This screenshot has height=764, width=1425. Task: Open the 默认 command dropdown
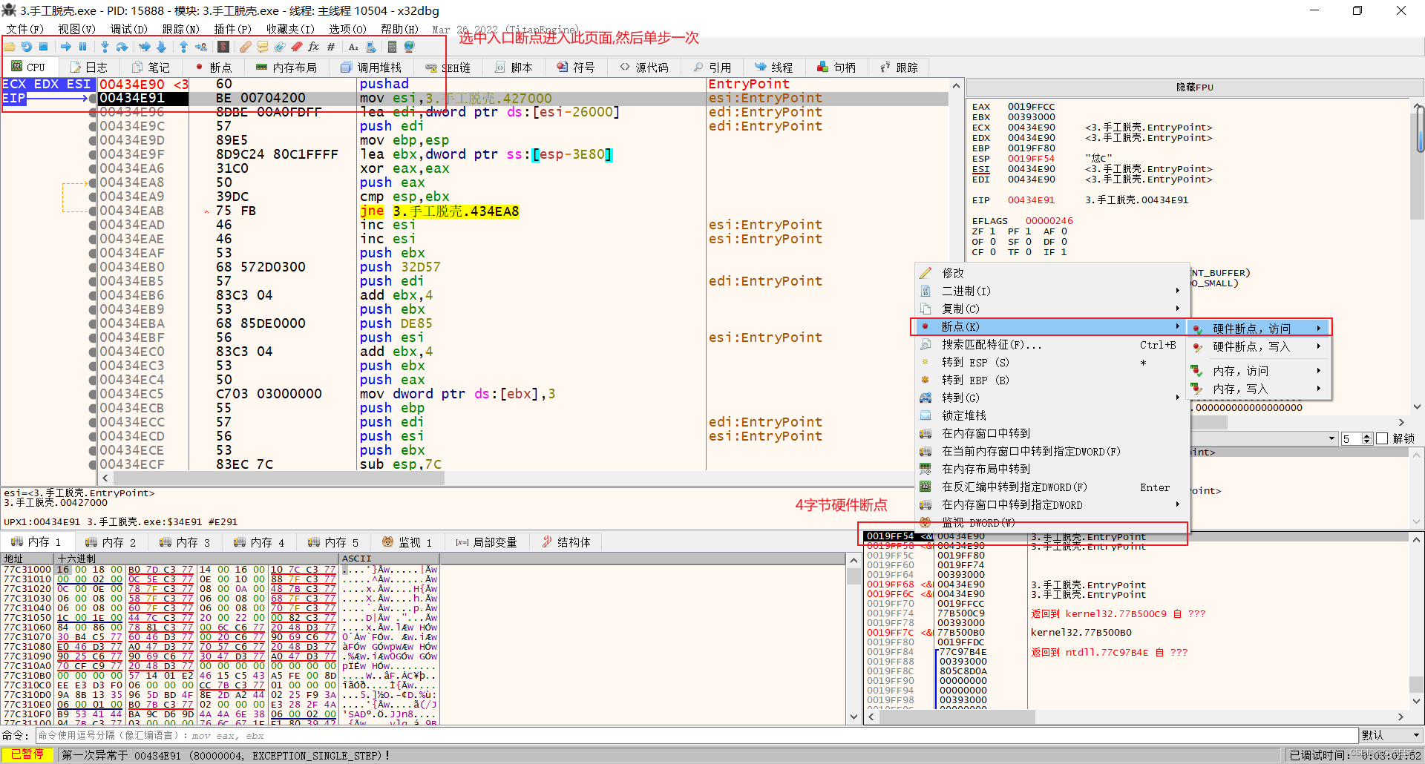pos(1391,735)
